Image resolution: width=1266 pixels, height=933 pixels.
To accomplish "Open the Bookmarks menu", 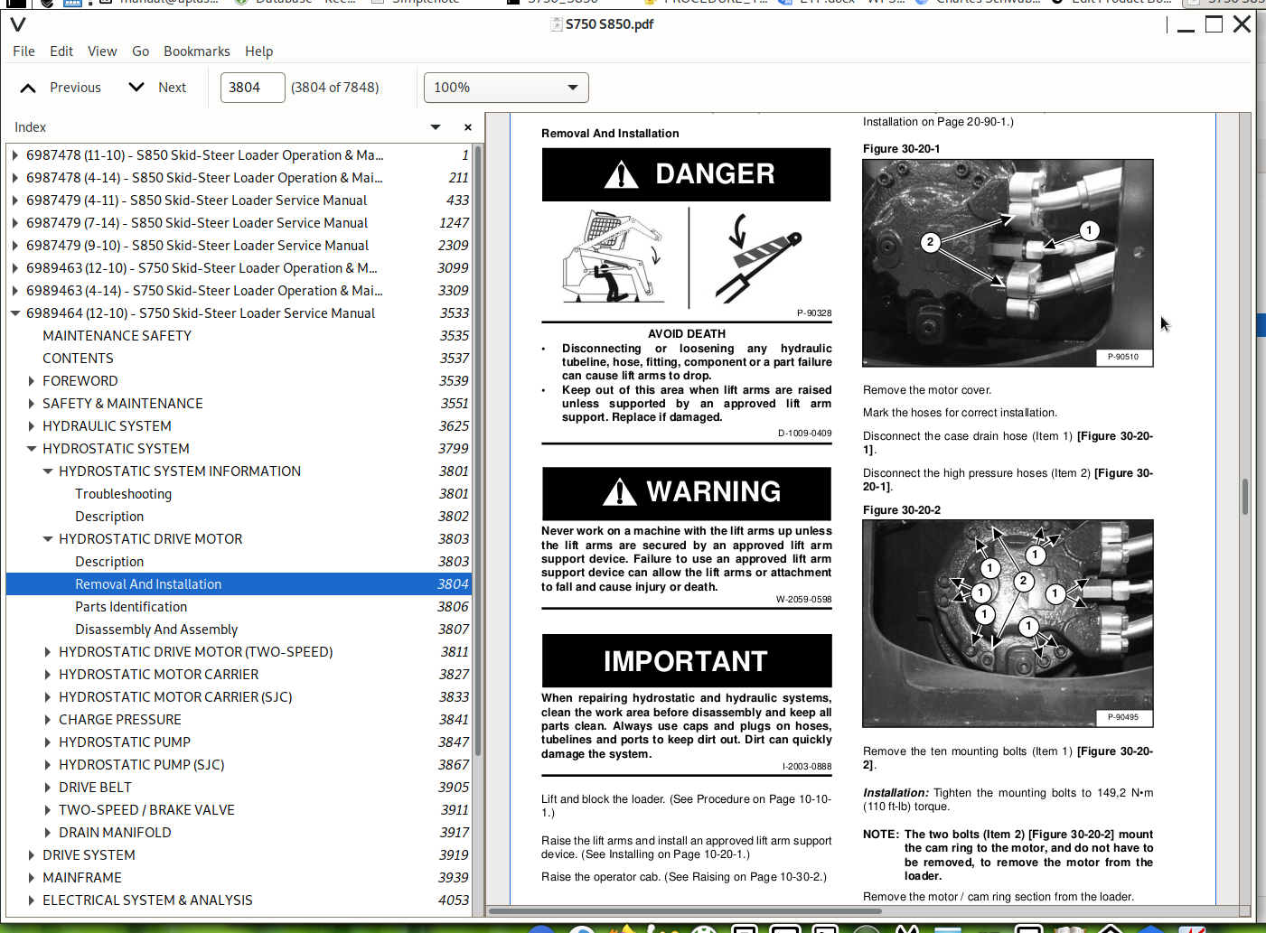I will point(196,51).
